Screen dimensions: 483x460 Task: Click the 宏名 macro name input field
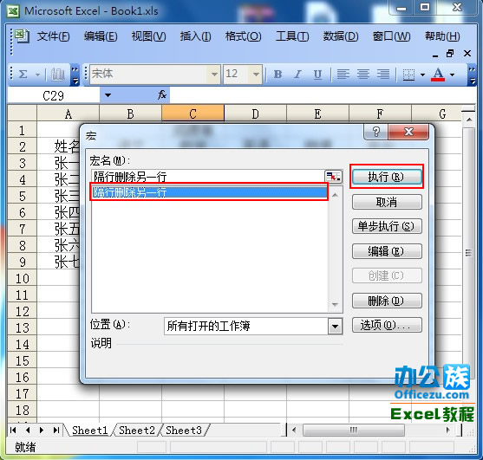point(208,177)
